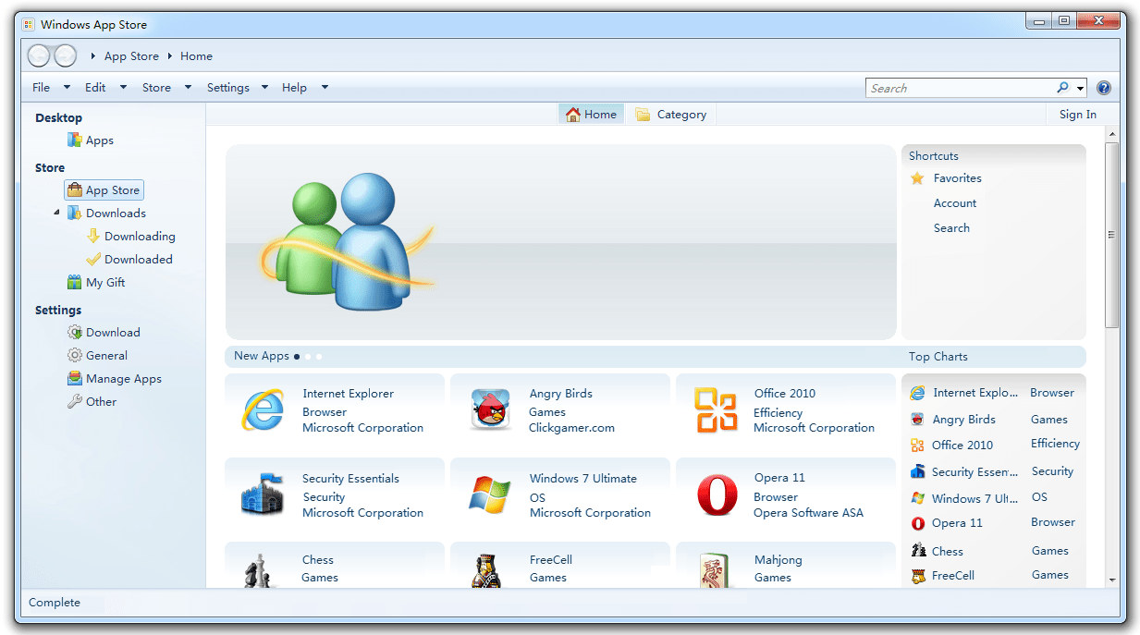This screenshot has width=1140, height=635.
Task: Select the second New Apps carousel dot
Action: (x=308, y=356)
